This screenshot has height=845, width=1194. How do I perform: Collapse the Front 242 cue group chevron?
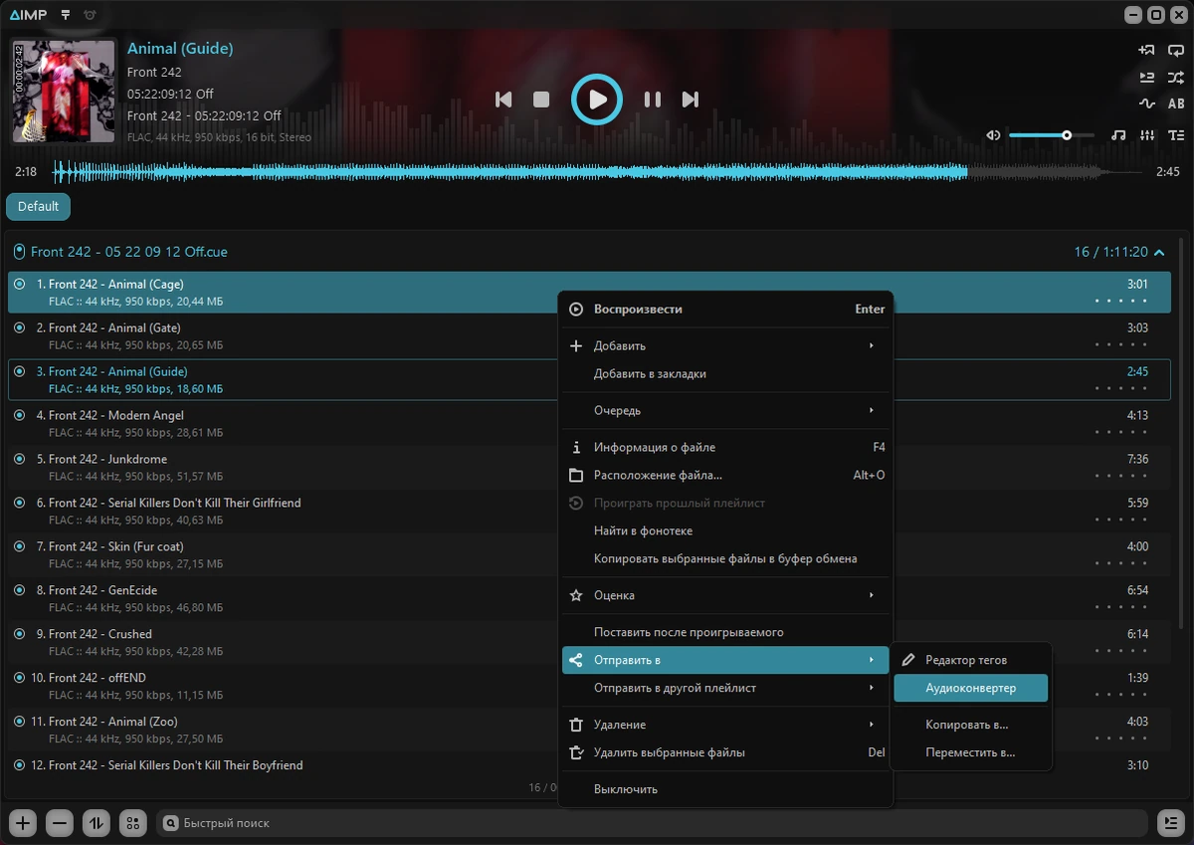coord(1160,253)
